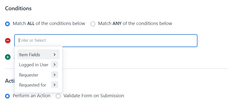Screen dimensions: 228x100
Task: Enable the Validate Form on Submission radio button
Action: (x=58, y=96)
